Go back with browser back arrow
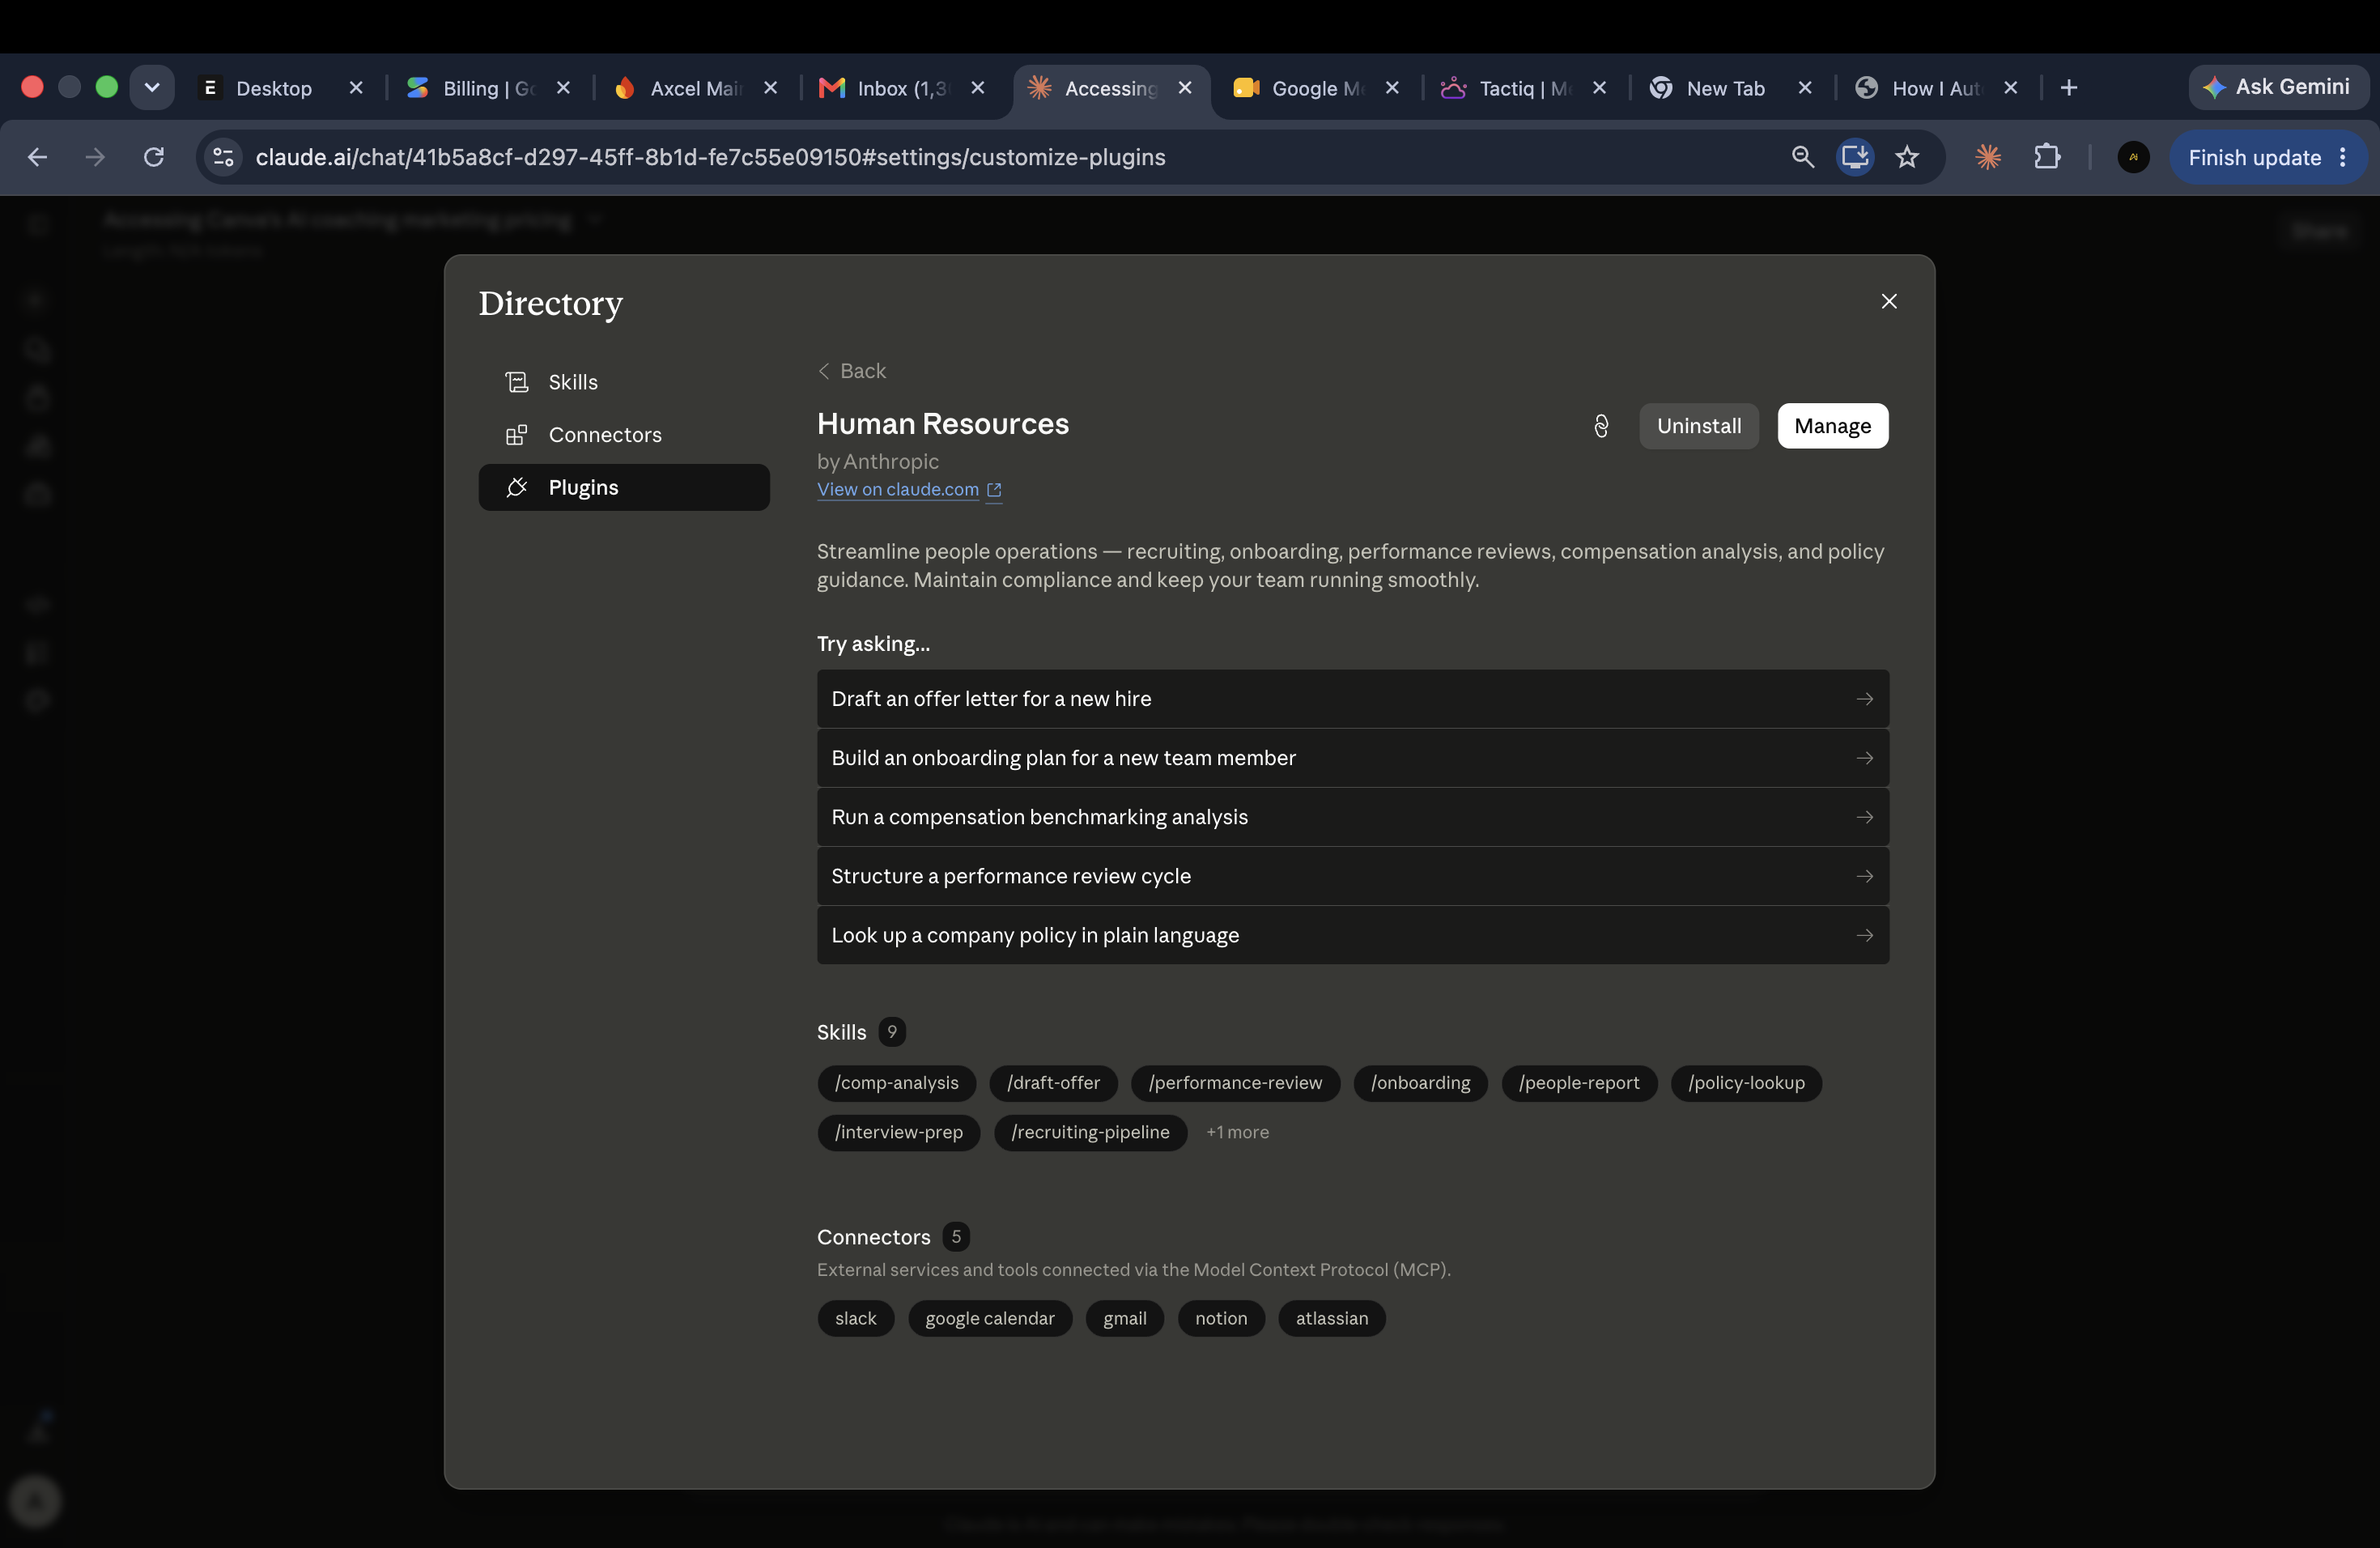Screen dimensions: 2380x1548 (38, 157)
